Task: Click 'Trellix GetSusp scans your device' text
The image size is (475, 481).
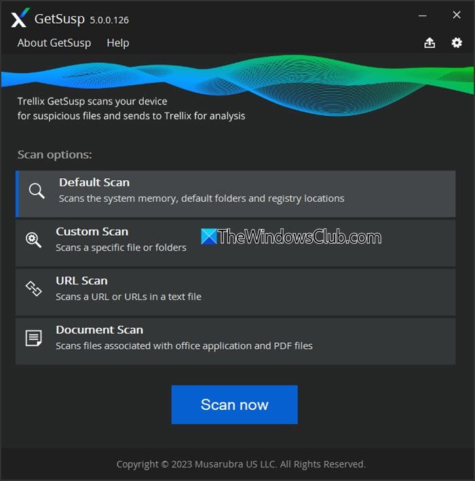Action: pos(92,101)
